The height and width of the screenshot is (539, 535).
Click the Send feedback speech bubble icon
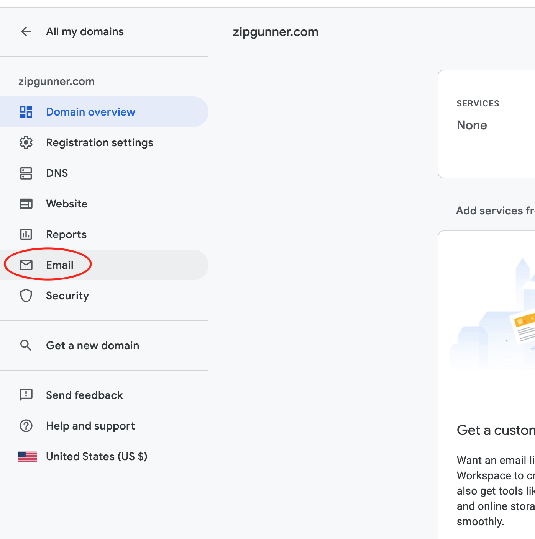(26, 395)
